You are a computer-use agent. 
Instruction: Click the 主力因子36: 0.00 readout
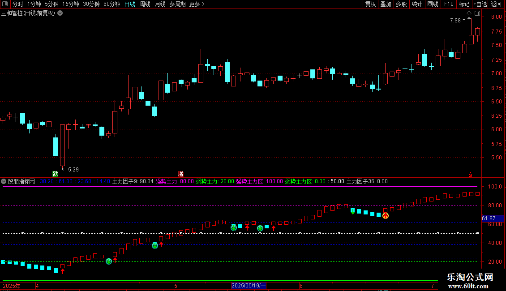pyautogui.click(x=367, y=181)
